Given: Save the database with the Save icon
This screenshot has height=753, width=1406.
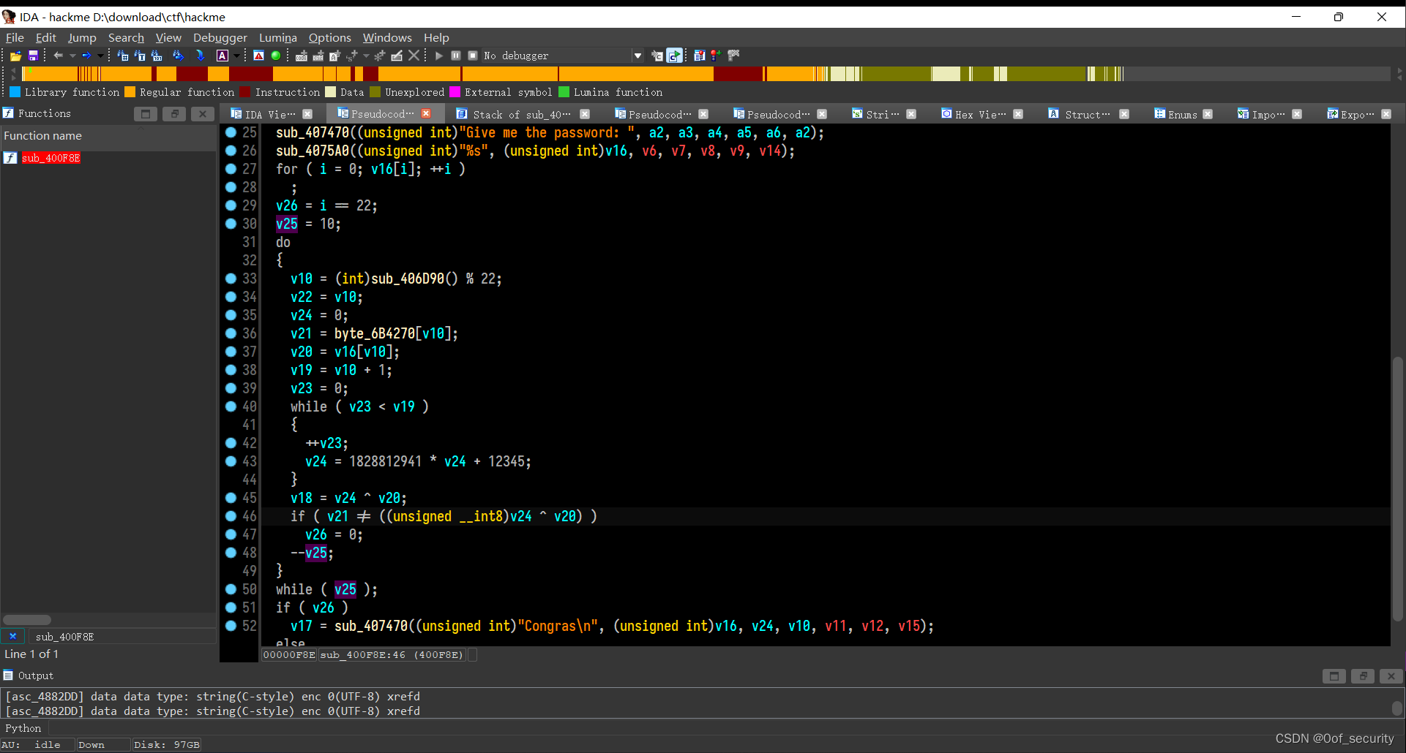Looking at the screenshot, I should [33, 55].
